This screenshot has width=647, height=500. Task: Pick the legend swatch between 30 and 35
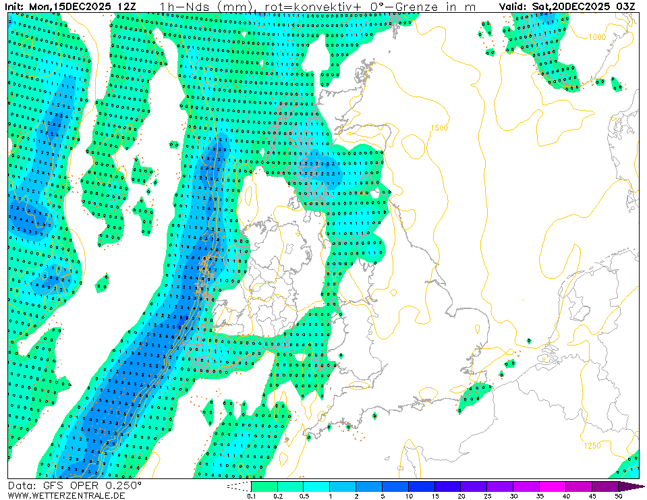tap(527, 486)
